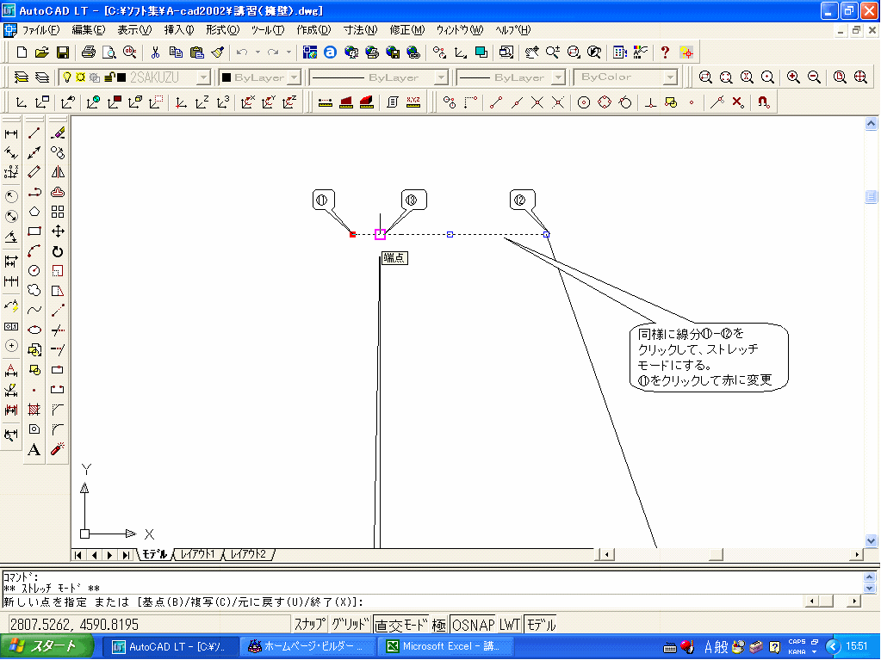Click the Paste clipboard icon
Image resolution: width=881 pixels, height=660 pixels.
point(196,52)
